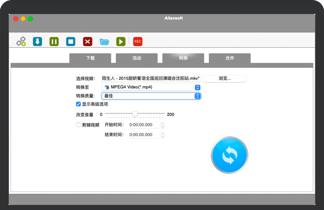The image size is (324, 210).
Task: Click the blue download arrow icon
Action: 38,41
